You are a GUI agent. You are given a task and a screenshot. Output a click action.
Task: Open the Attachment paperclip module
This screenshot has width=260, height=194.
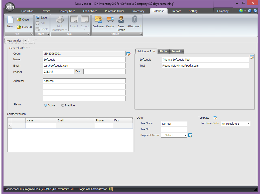[134, 22]
